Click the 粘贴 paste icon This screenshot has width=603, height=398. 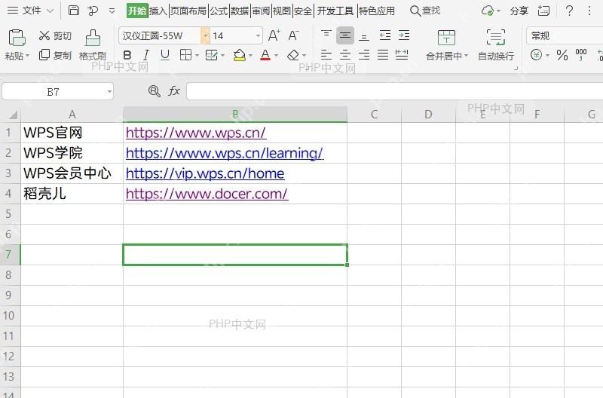click(x=17, y=38)
